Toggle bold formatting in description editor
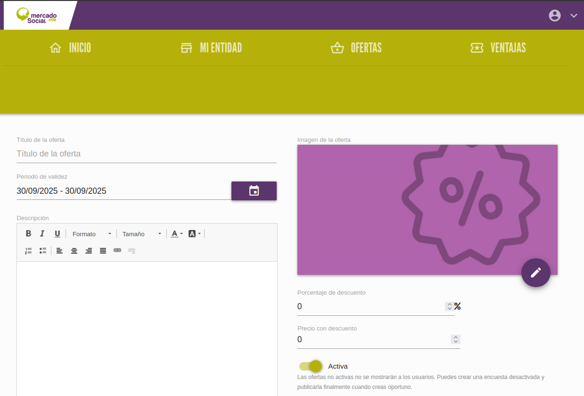The image size is (584, 396). (28, 234)
